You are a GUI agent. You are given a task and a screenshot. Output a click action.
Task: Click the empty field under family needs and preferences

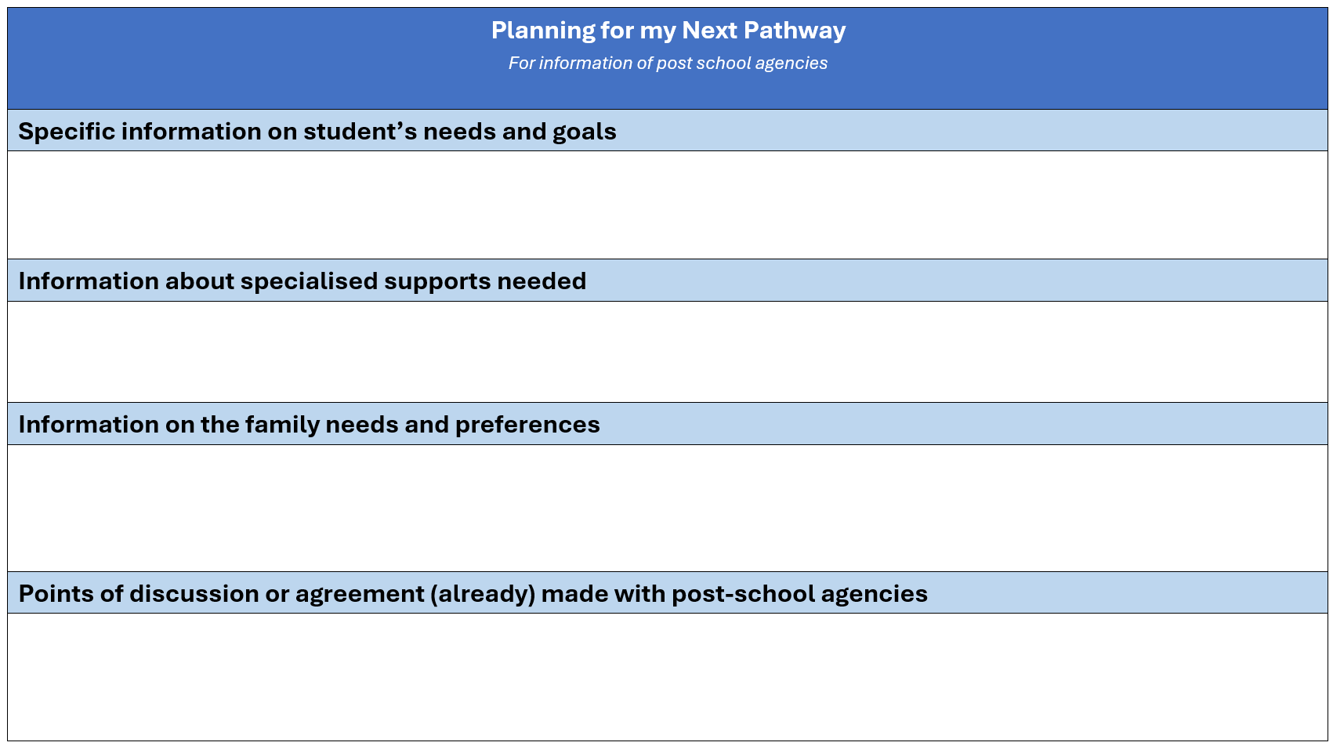(x=668, y=508)
